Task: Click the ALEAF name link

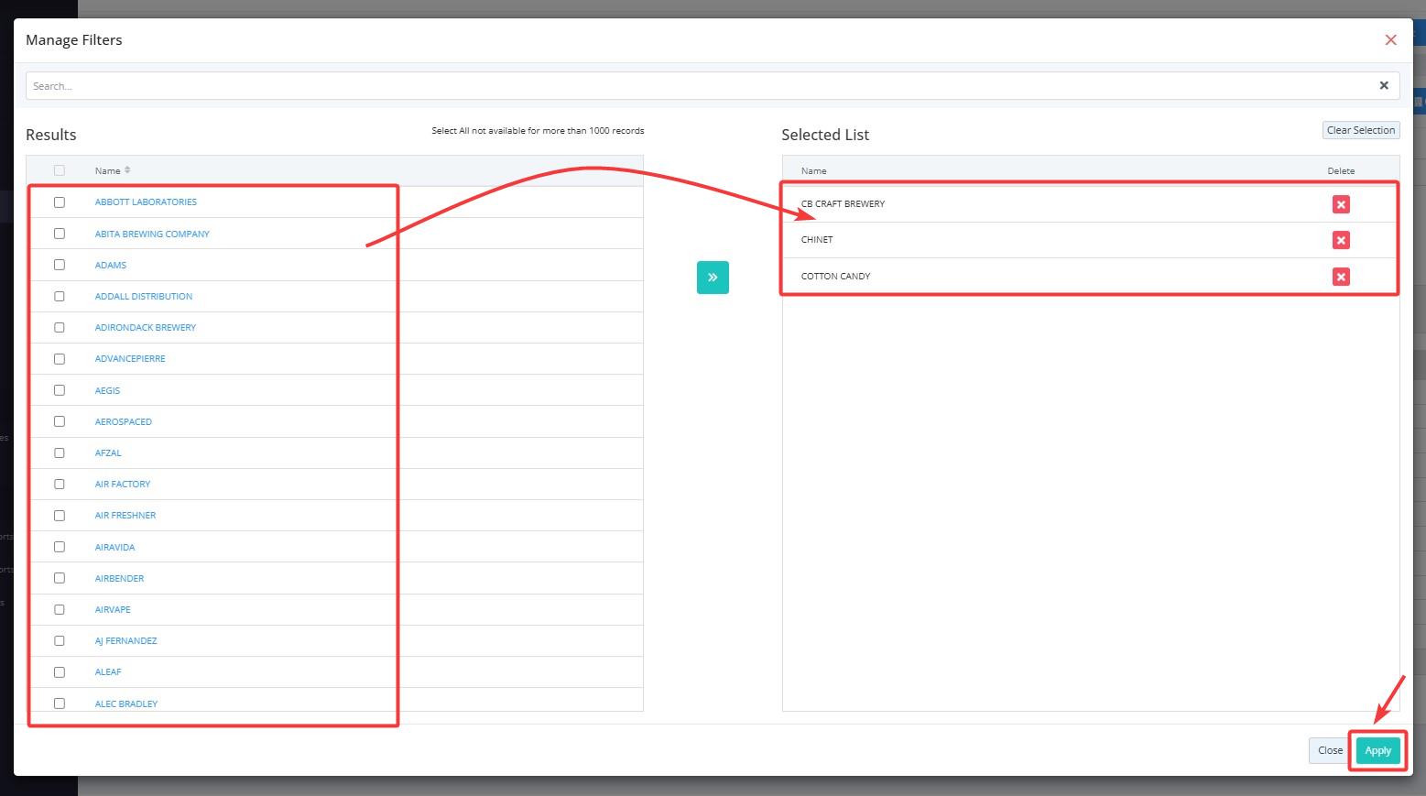Action: click(x=108, y=672)
